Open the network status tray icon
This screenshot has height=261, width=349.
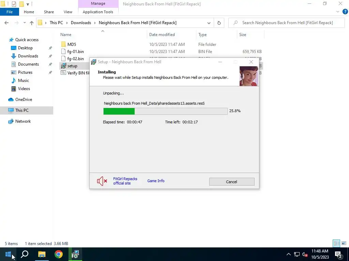click(297, 254)
